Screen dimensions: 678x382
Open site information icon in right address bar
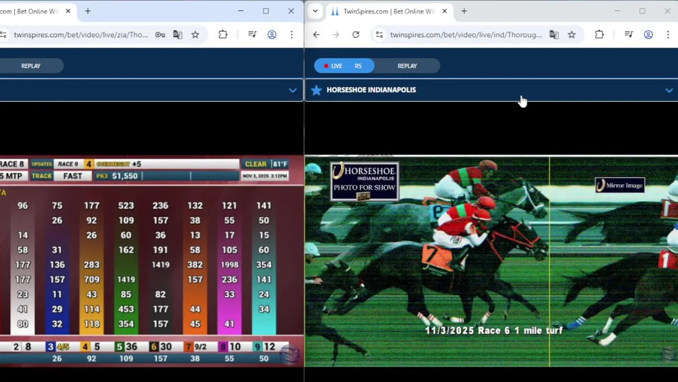(379, 34)
